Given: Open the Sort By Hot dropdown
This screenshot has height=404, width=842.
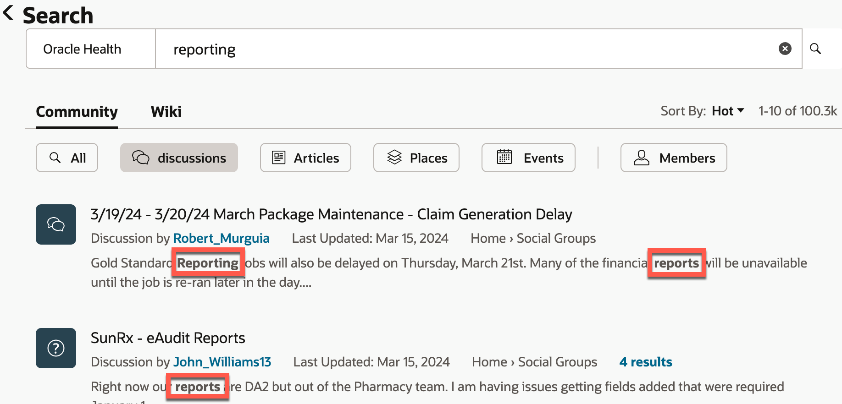Looking at the screenshot, I should [728, 111].
